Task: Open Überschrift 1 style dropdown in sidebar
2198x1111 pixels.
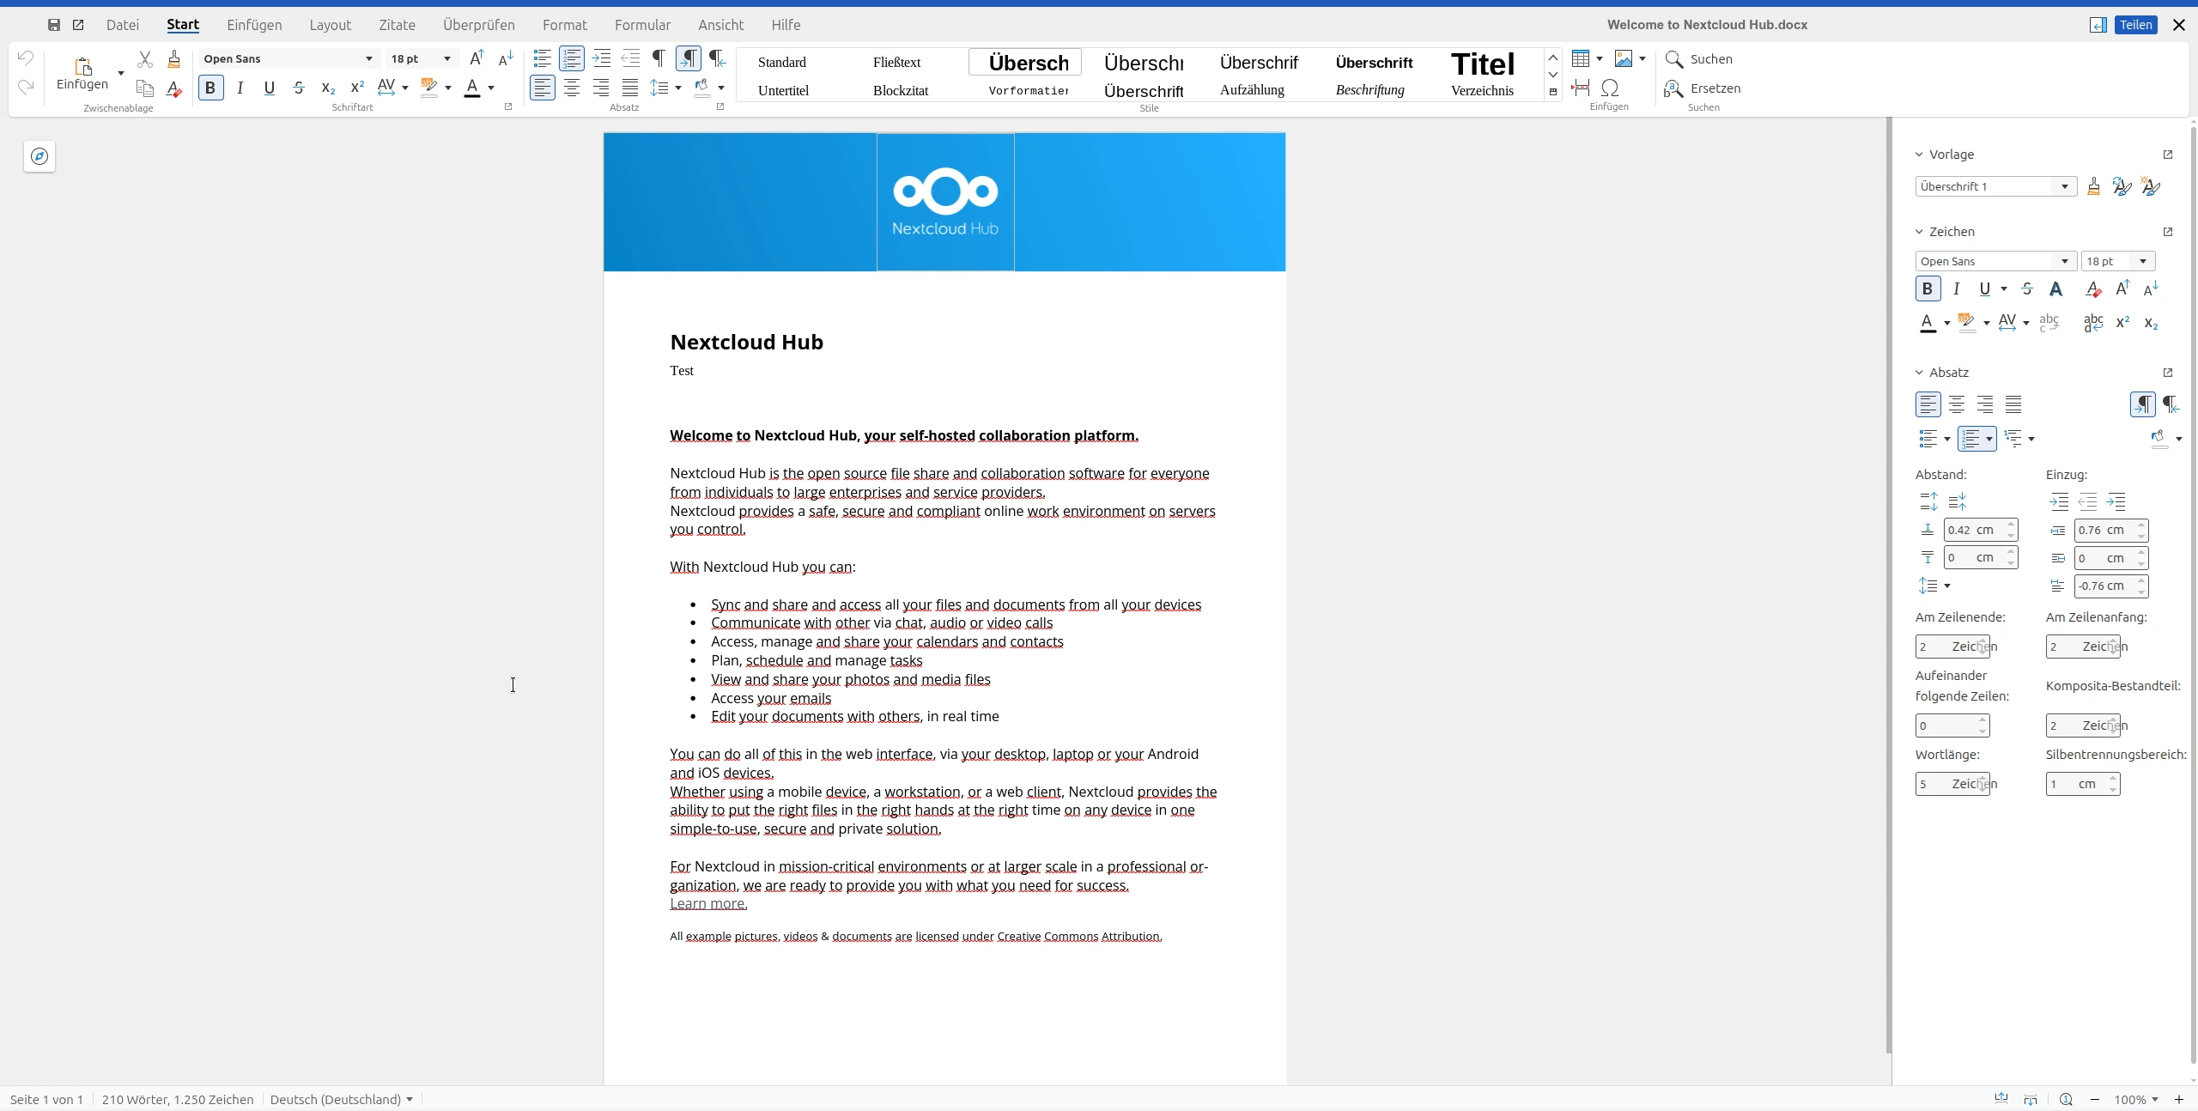Action: 2064,186
